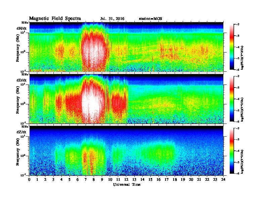The width and height of the screenshot is (266, 206).
Task: Click the "-2" value on the dH/dt color bar
Action: pos(238,25)
